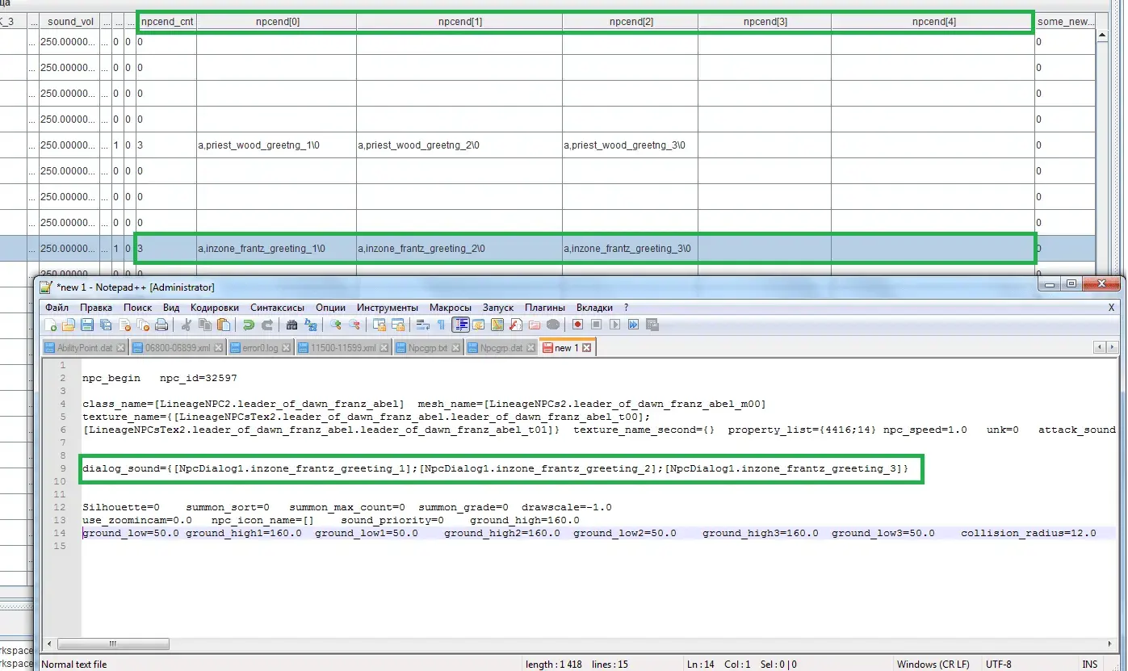The width and height of the screenshot is (1128, 671).
Task: Select cell a,priest_wood_greetng_2\0
Action: pyautogui.click(x=459, y=145)
